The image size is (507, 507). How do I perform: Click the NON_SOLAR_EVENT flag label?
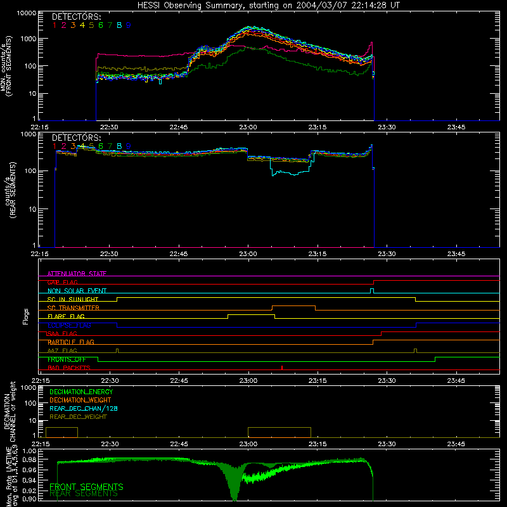click(77, 291)
